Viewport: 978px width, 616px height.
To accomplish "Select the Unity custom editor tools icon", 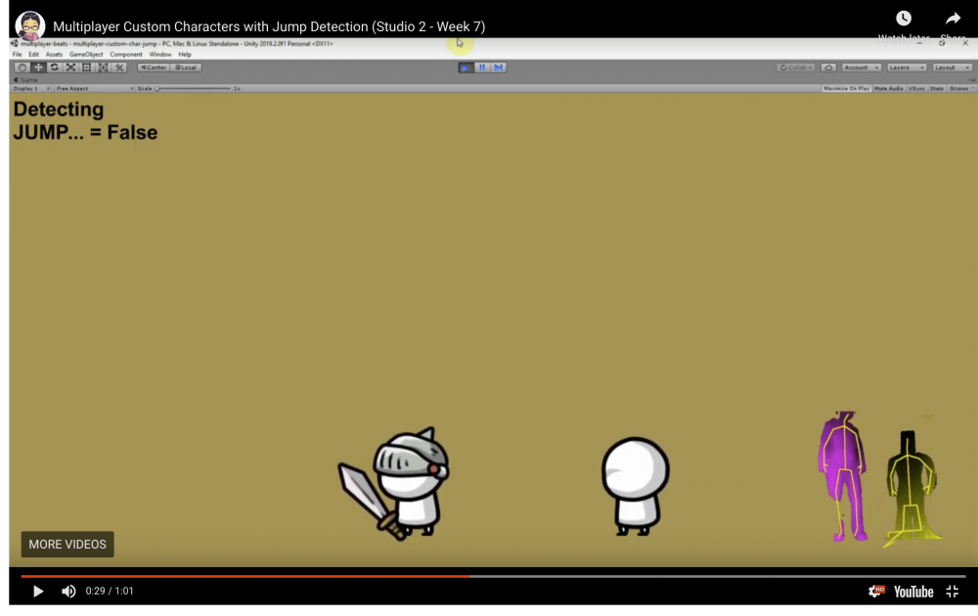I will (x=119, y=67).
